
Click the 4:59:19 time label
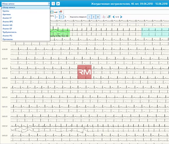pyautogui.click(x=5, y=59)
